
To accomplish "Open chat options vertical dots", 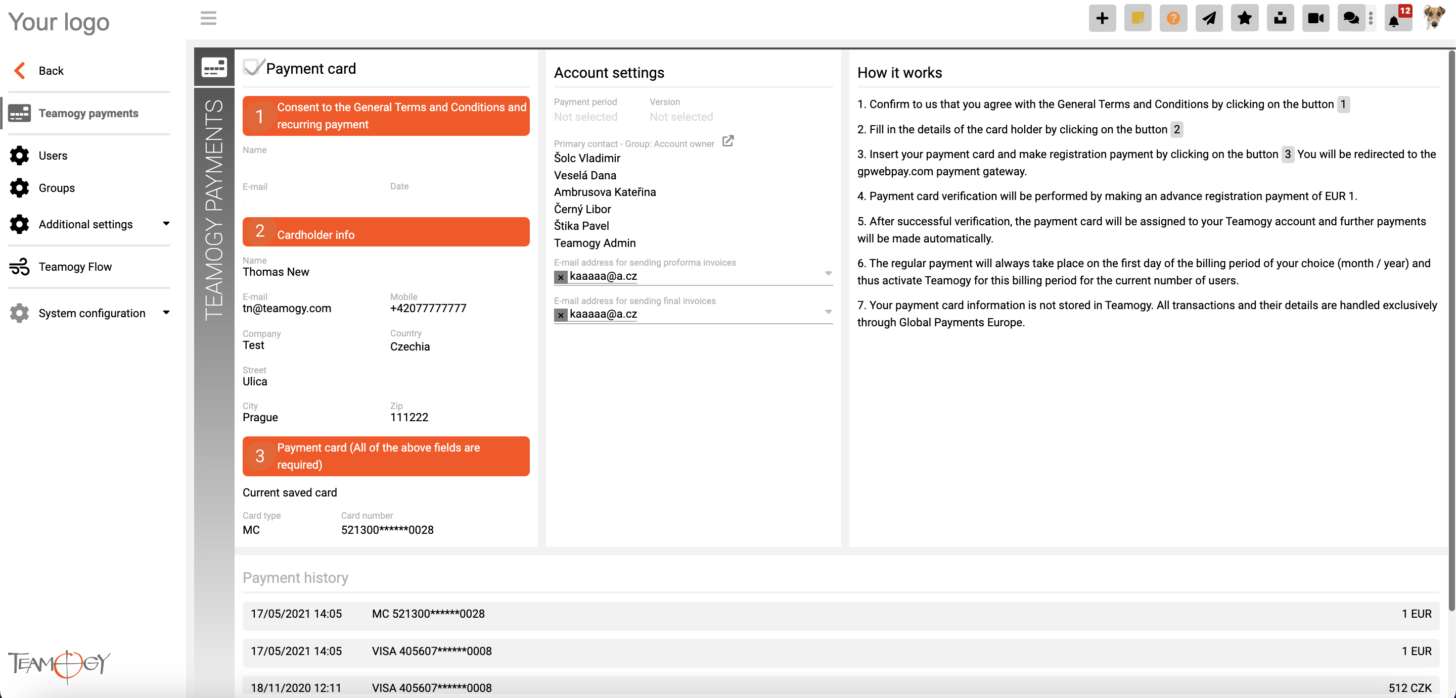I will point(1371,18).
